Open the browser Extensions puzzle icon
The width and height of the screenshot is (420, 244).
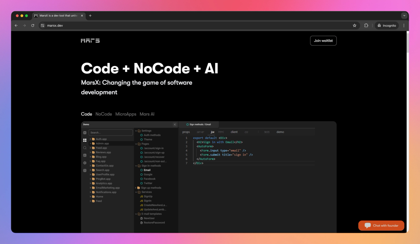tap(366, 26)
